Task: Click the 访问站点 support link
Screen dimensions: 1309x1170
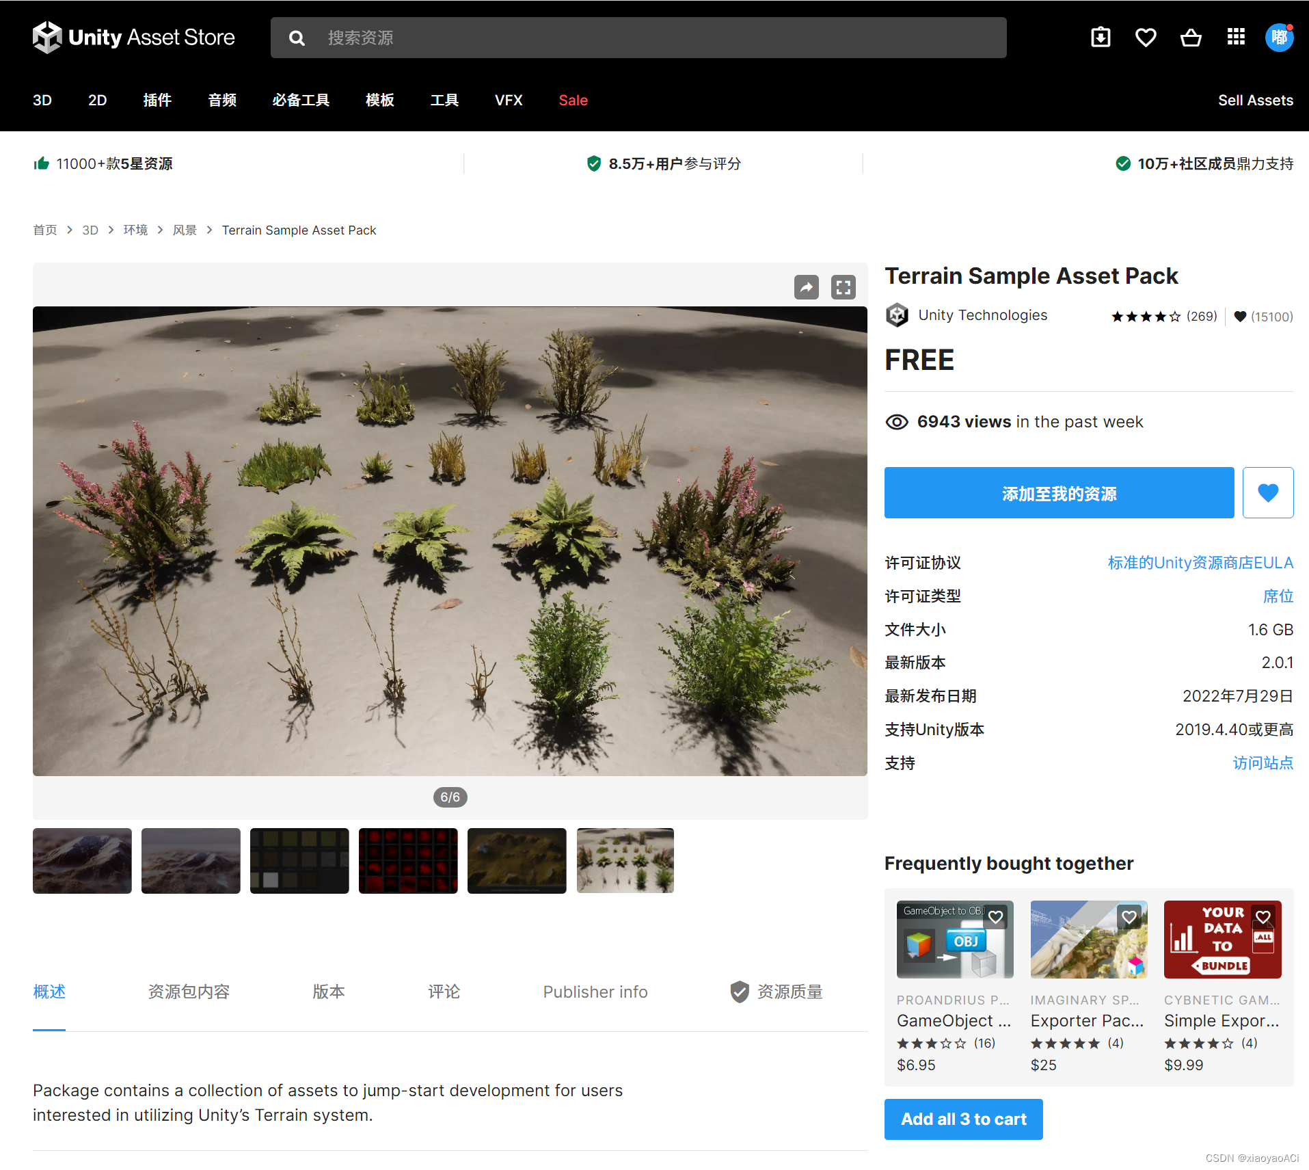Action: (x=1263, y=763)
